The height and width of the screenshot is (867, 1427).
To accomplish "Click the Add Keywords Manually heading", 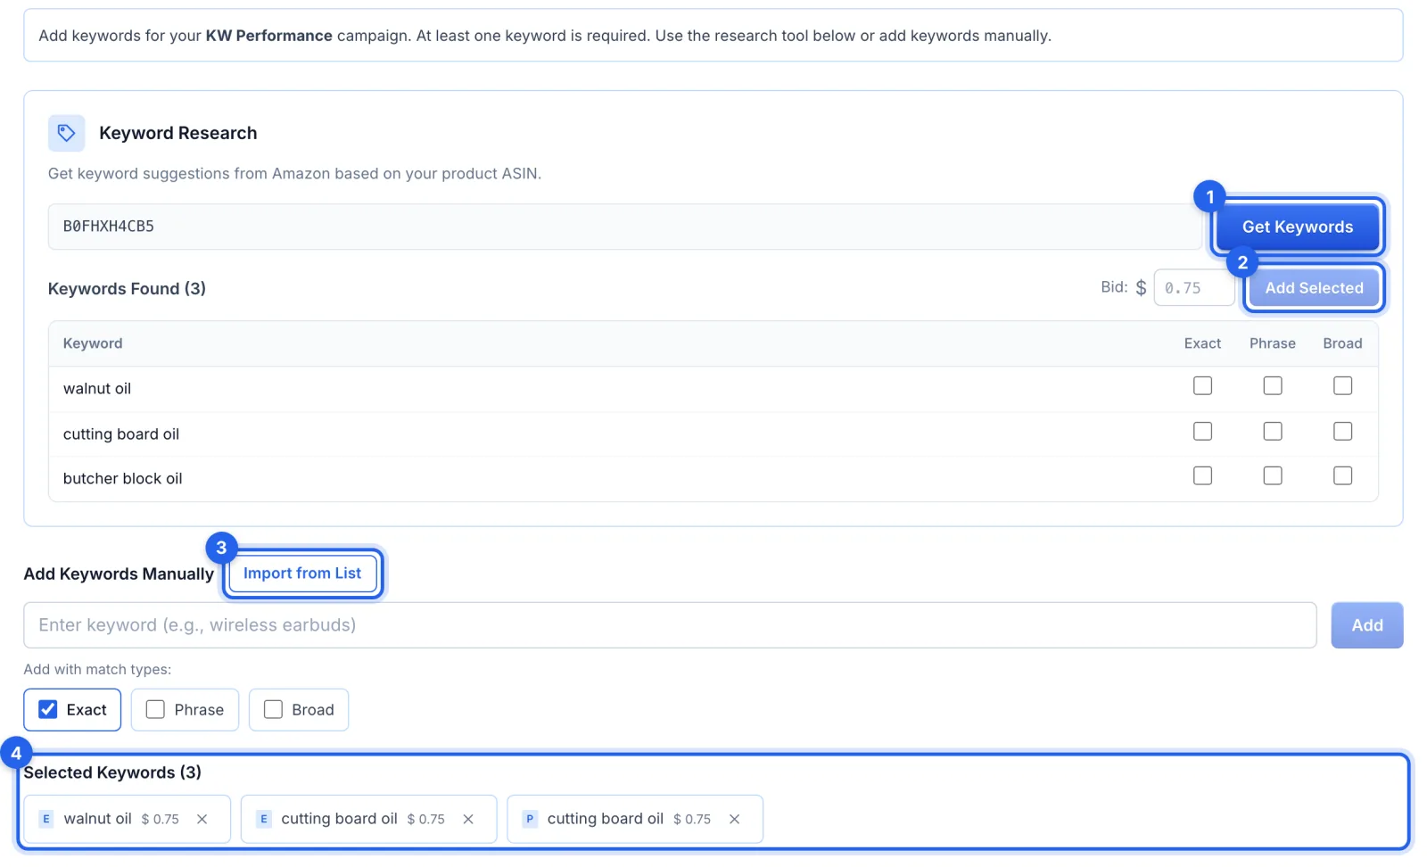I will point(119,574).
